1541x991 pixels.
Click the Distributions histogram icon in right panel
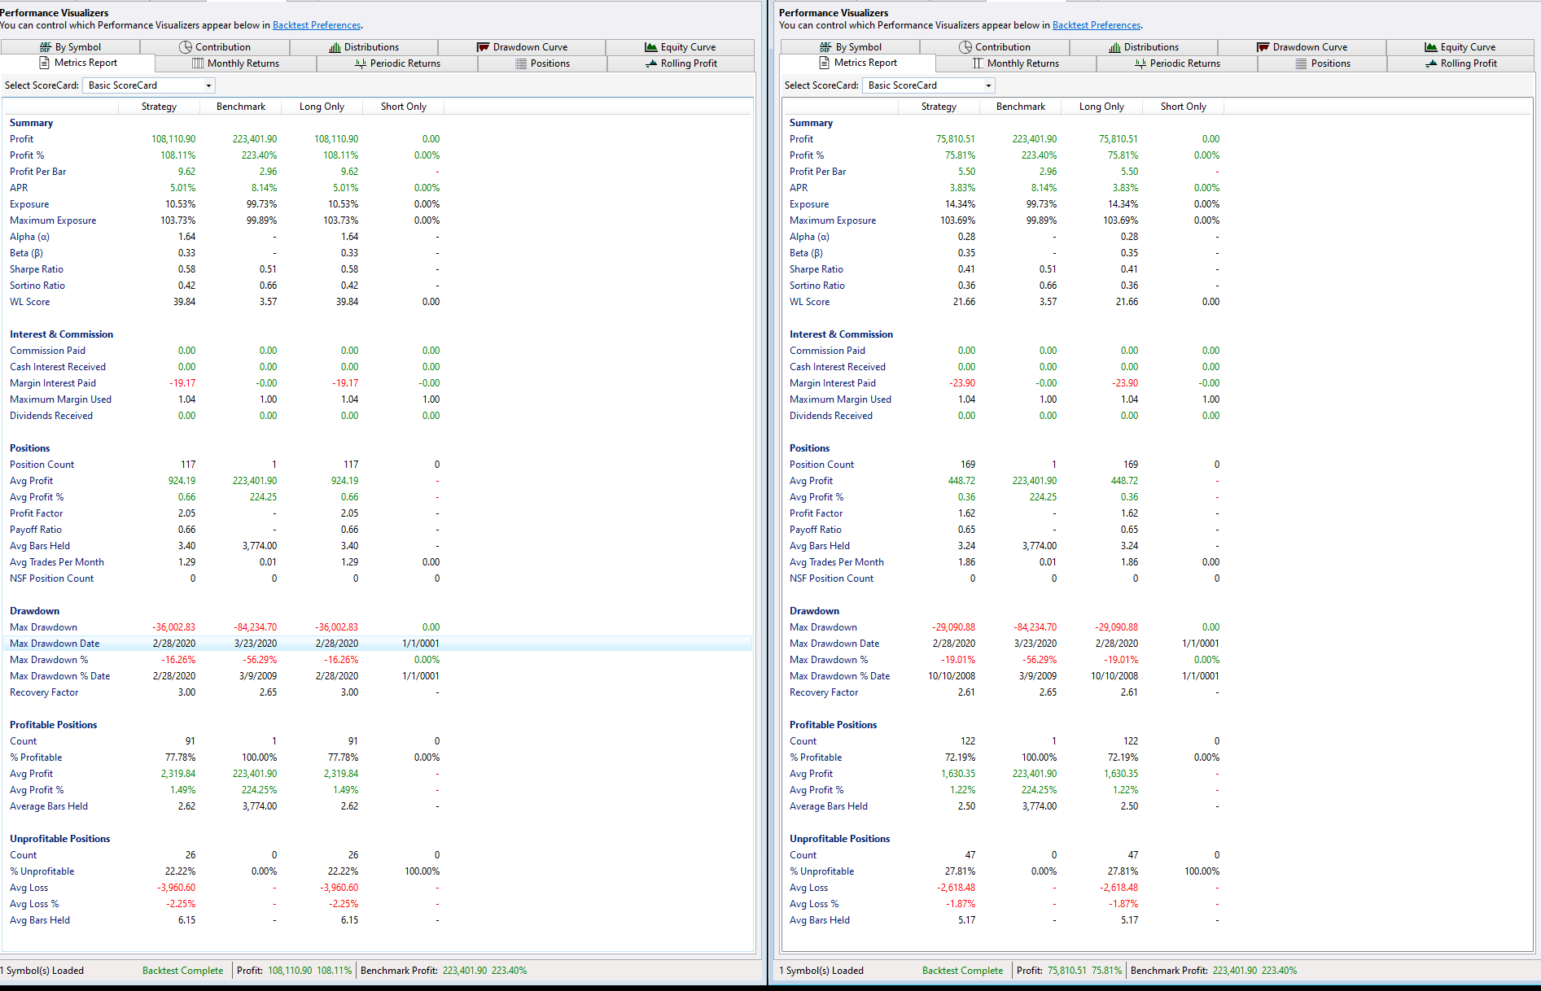pos(1114,47)
